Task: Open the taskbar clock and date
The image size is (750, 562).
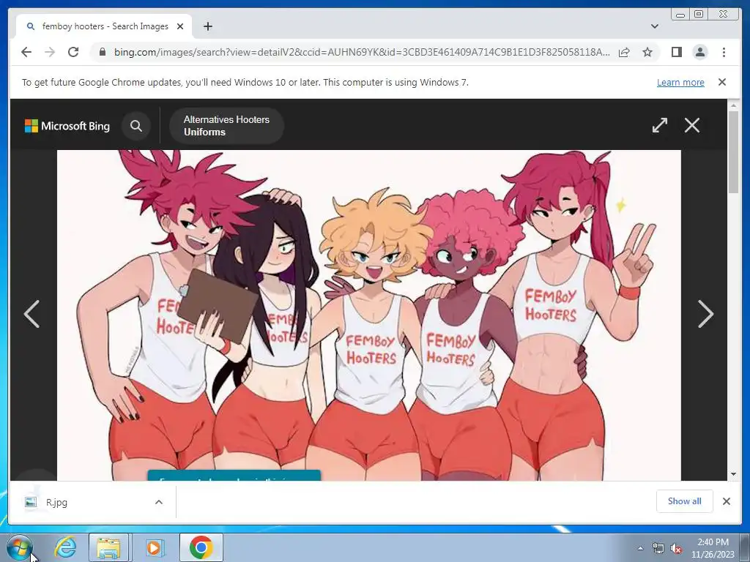Action: [712, 548]
